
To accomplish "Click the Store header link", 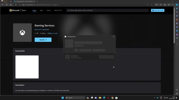I will pos(24,10).
